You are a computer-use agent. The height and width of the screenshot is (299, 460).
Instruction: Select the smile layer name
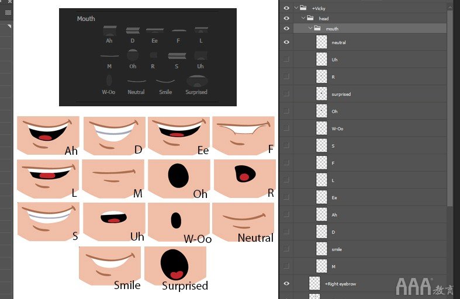click(337, 249)
